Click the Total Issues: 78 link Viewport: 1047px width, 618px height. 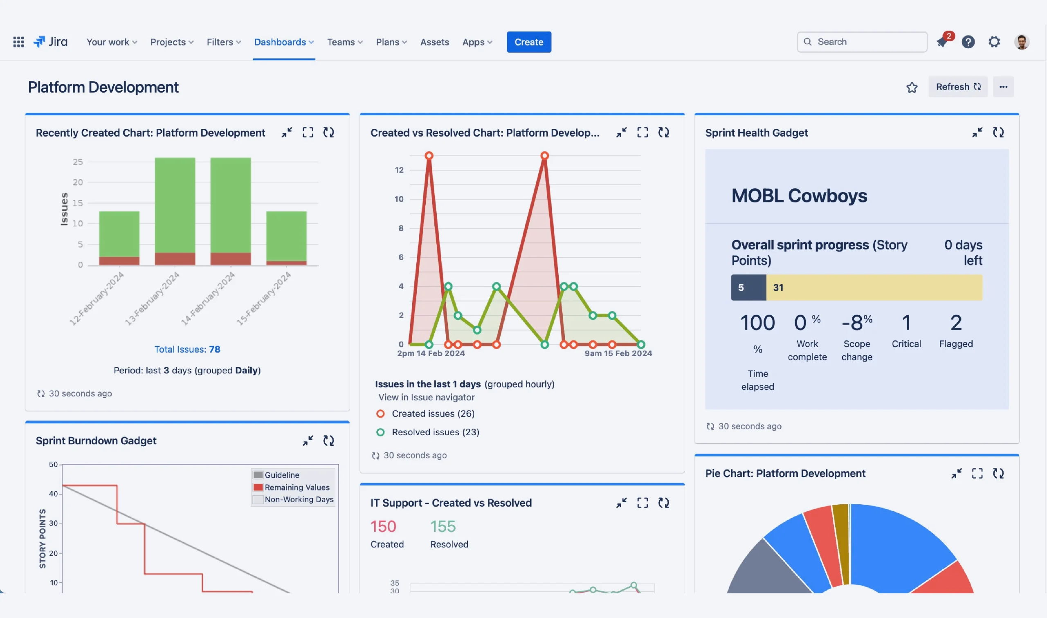pos(187,349)
